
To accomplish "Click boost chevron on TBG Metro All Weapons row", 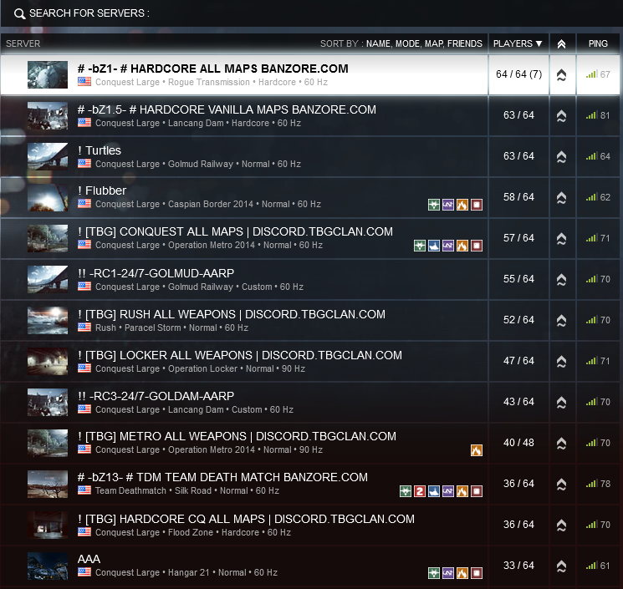I will coord(561,444).
